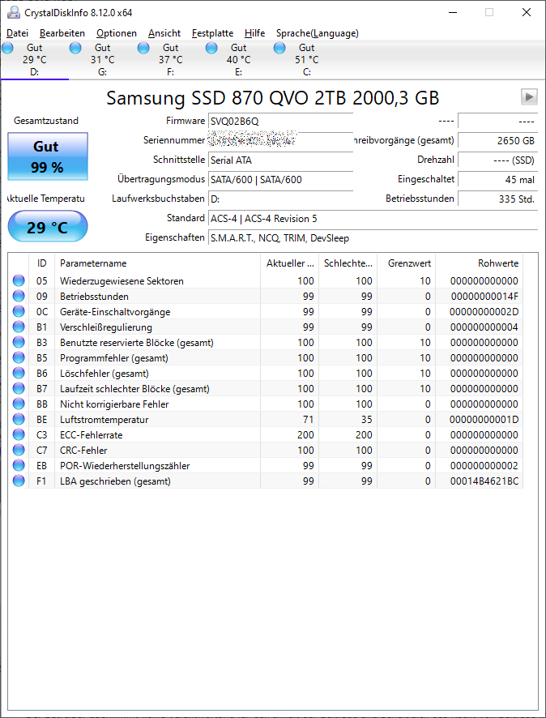Click status orb of Löschfehler row
Image resolution: width=546 pixels, height=718 pixels.
tap(19, 374)
